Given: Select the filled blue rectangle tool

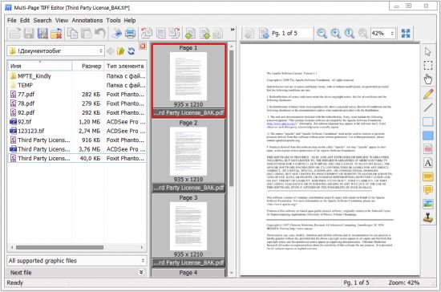Looking at the screenshot, I should [x=428, y=136].
